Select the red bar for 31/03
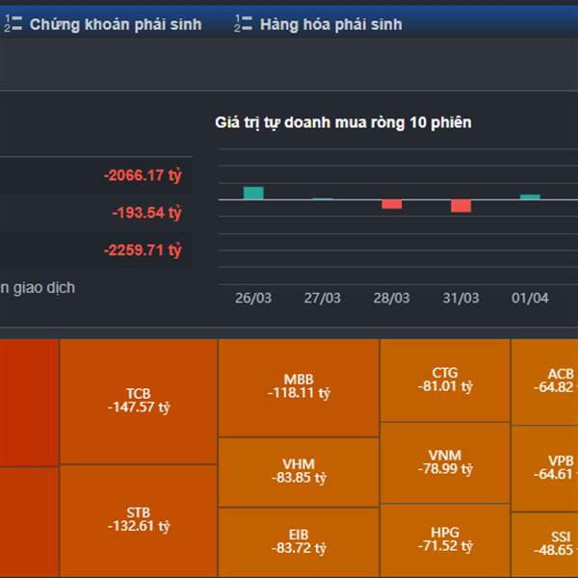The height and width of the screenshot is (578, 578). click(x=460, y=206)
